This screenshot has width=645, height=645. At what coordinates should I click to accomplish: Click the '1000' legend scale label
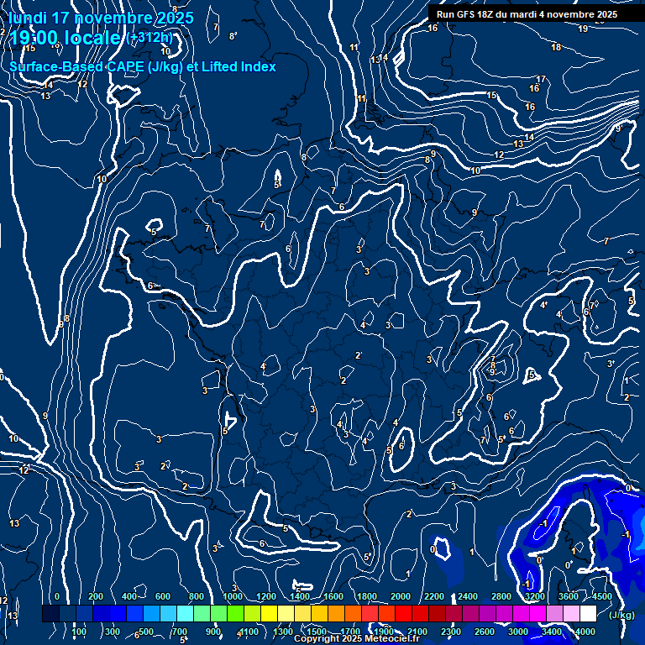pos(233,596)
